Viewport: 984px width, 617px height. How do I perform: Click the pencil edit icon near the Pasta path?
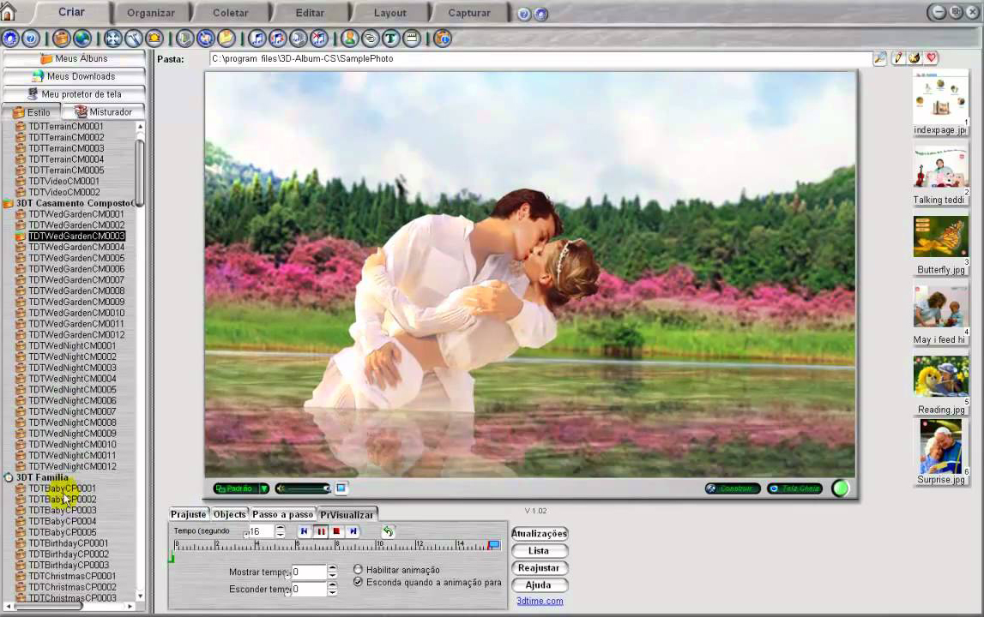coord(897,57)
